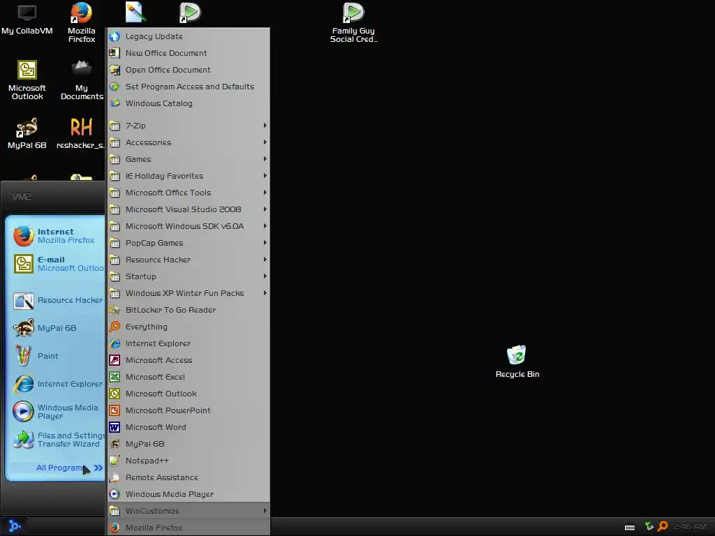
Task: Select Family Guy Social Cred desktop shortcut
Action: point(354,23)
